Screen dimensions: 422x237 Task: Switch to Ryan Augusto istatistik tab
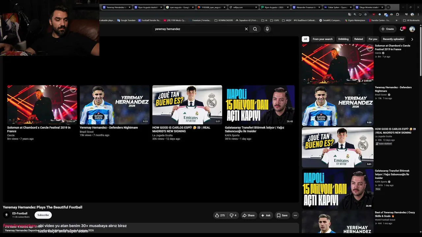(148, 7)
